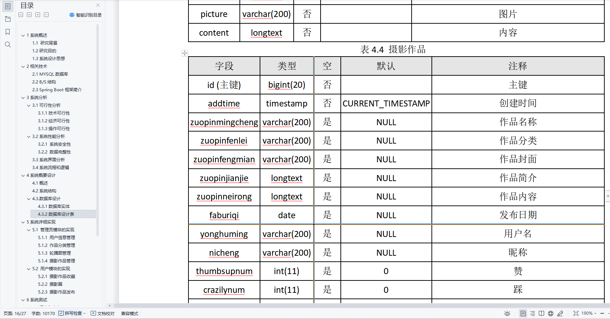
Task: Open writing mode pen icon in status bar
Action: pyautogui.click(x=560, y=313)
